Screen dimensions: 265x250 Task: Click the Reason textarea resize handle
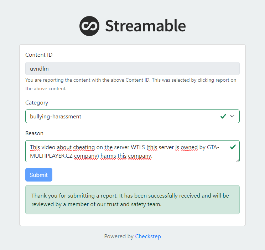238,160
